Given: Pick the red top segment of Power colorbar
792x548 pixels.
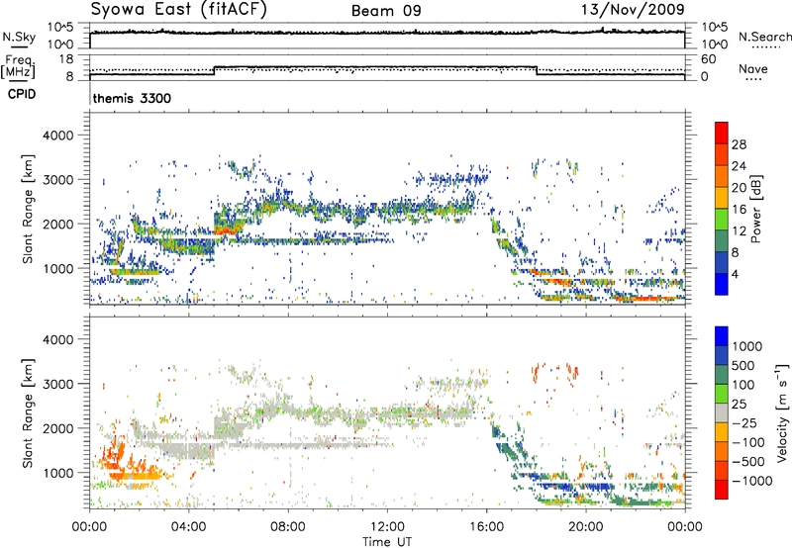Looking at the screenshot, I should click(722, 133).
